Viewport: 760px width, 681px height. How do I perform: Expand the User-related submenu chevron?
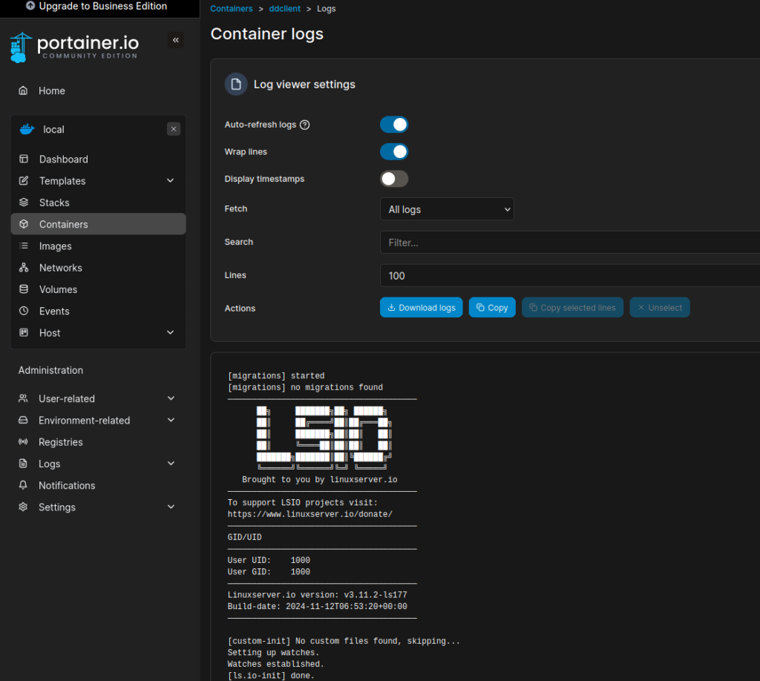click(x=171, y=398)
